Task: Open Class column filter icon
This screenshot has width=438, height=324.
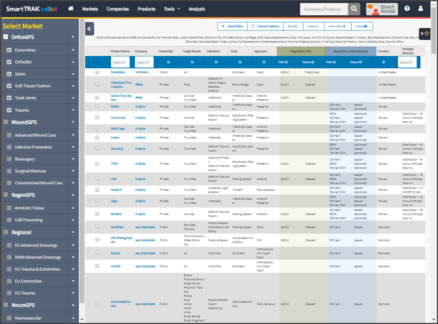Action: coord(240,62)
